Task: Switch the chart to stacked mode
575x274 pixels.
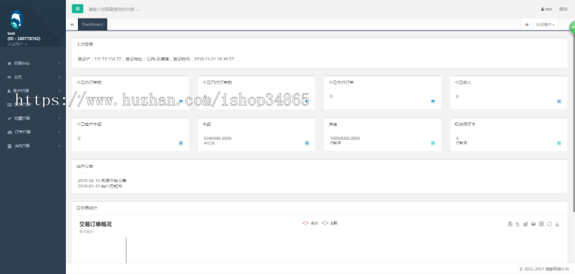Action: click(x=533, y=224)
